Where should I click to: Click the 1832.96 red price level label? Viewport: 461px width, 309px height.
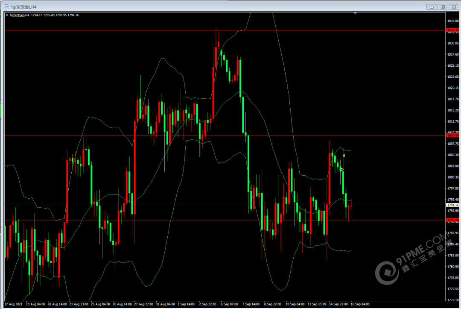[452, 30]
